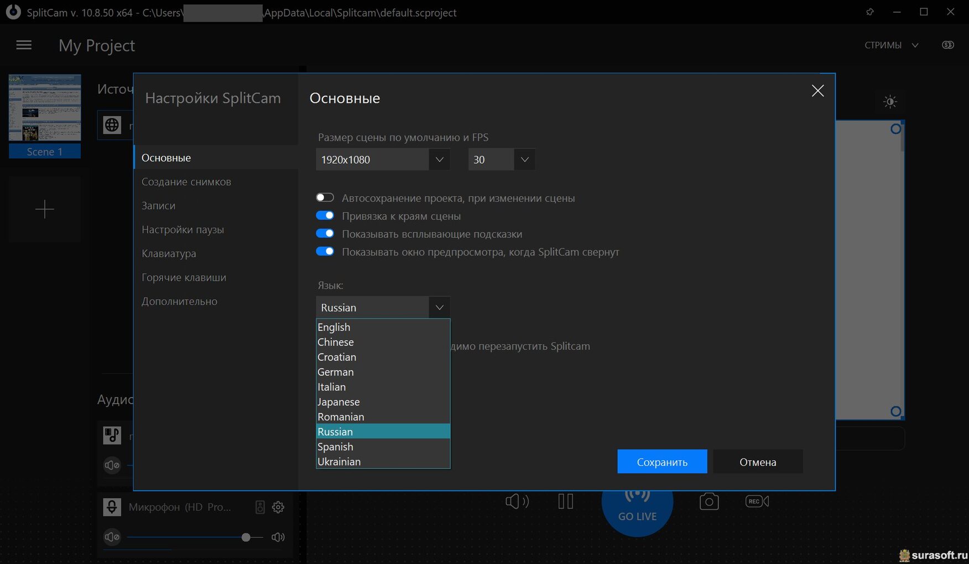
Task: Toggle project autosave on scene change
Action: pos(325,197)
